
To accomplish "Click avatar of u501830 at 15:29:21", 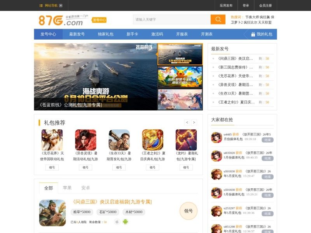I will [217, 193].
